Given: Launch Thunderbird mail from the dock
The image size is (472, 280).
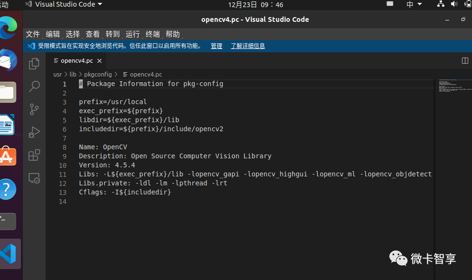Looking at the screenshot, I should (8, 60).
